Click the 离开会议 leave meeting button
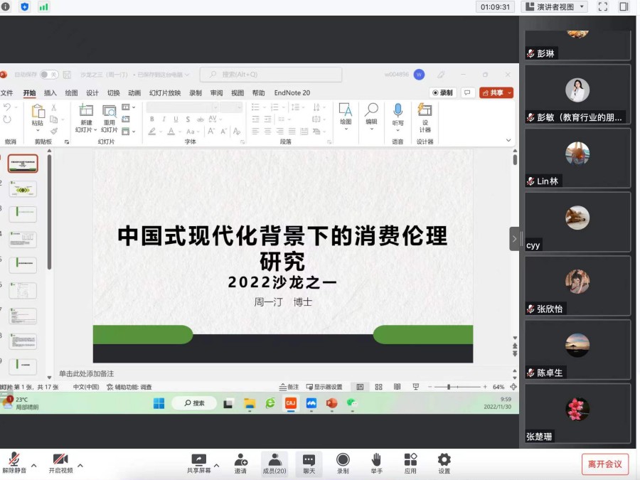The height and width of the screenshot is (480, 640). [604, 464]
